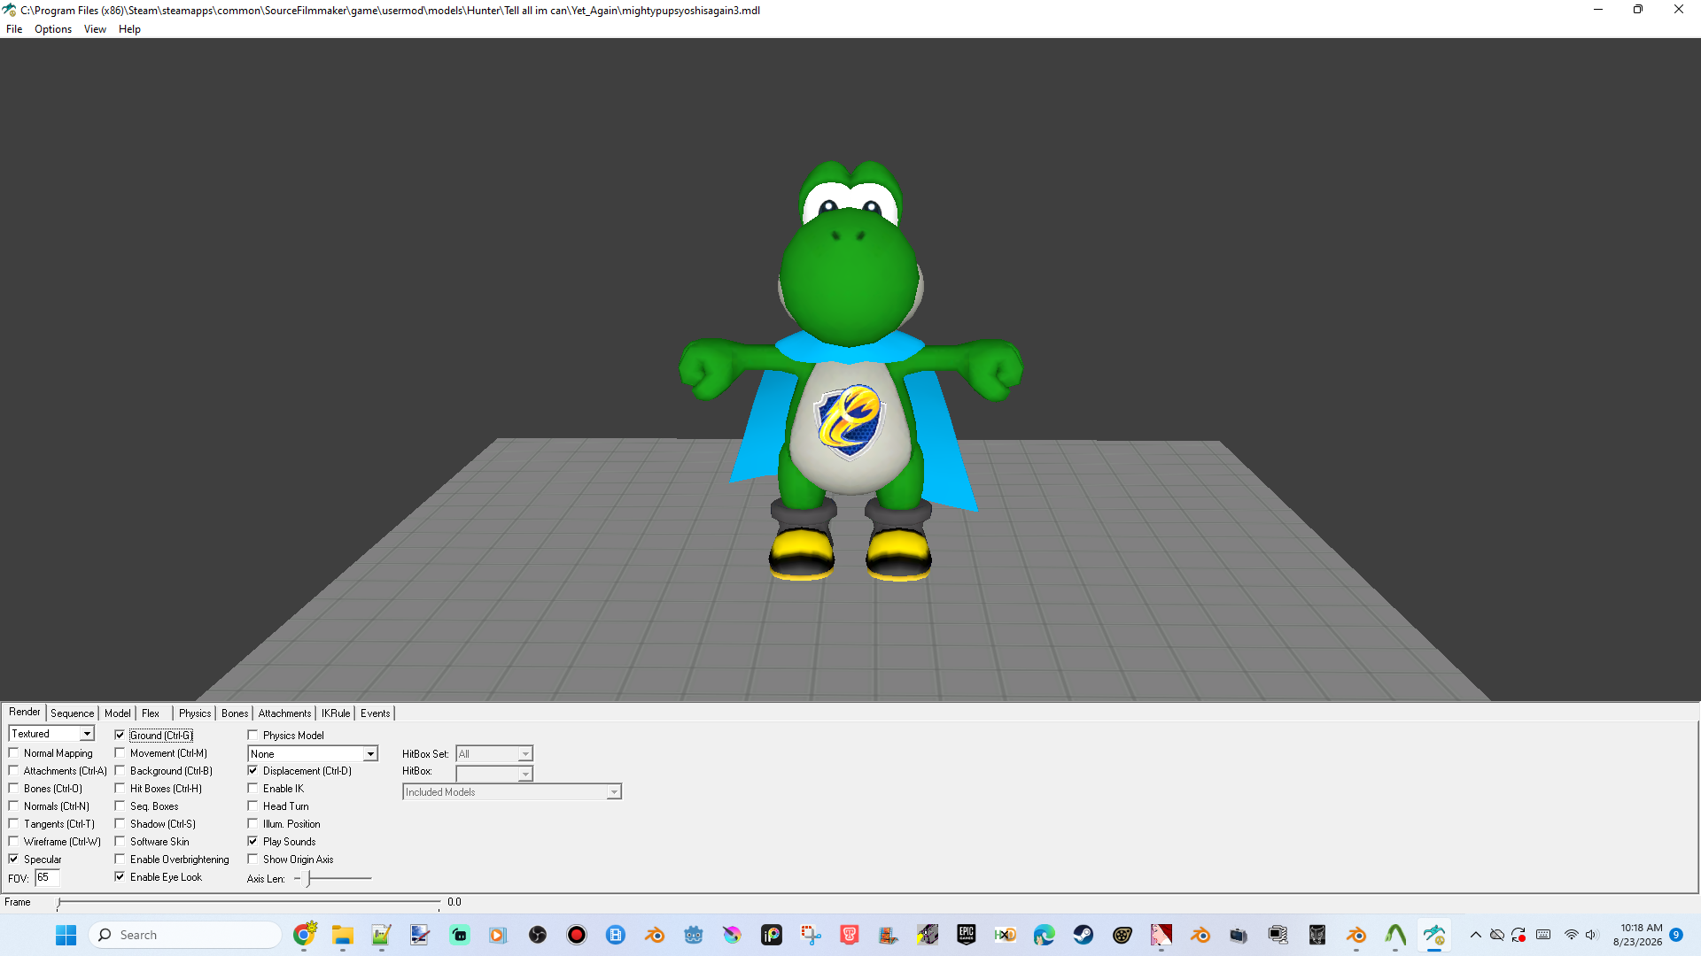The height and width of the screenshot is (956, 1701).
Task: Enable the Physics Model checkbox
Action: (x=252, y=736)
